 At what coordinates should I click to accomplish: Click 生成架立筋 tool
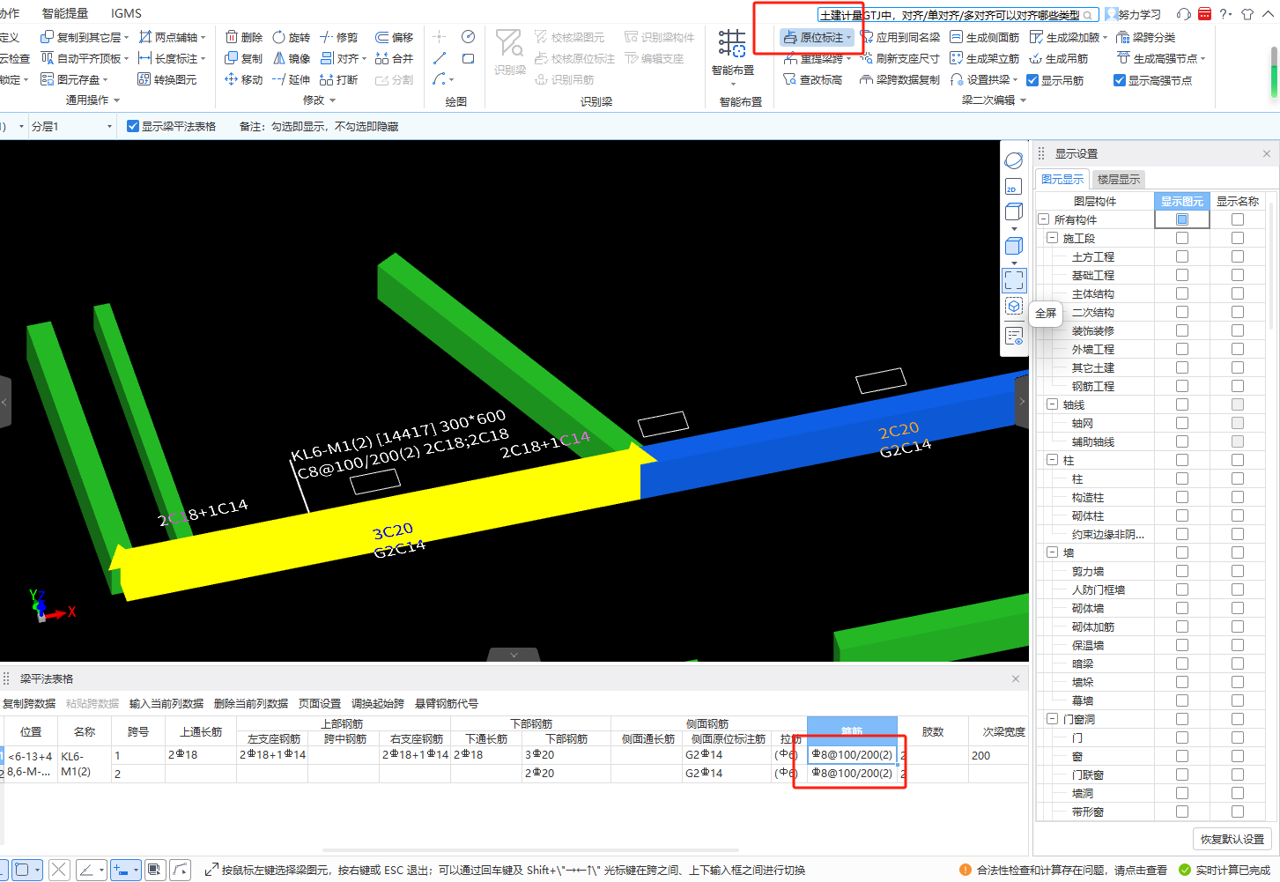(x=985, y=58)
